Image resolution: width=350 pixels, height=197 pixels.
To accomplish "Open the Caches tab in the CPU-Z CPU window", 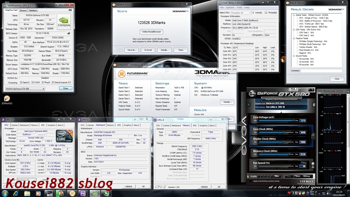I will 14,125.
